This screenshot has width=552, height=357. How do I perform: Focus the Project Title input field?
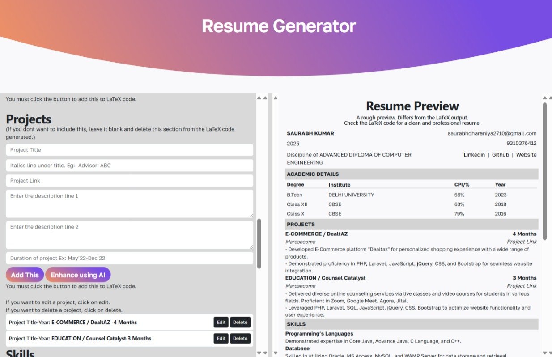pyautogui.click(x=129, y=149)
